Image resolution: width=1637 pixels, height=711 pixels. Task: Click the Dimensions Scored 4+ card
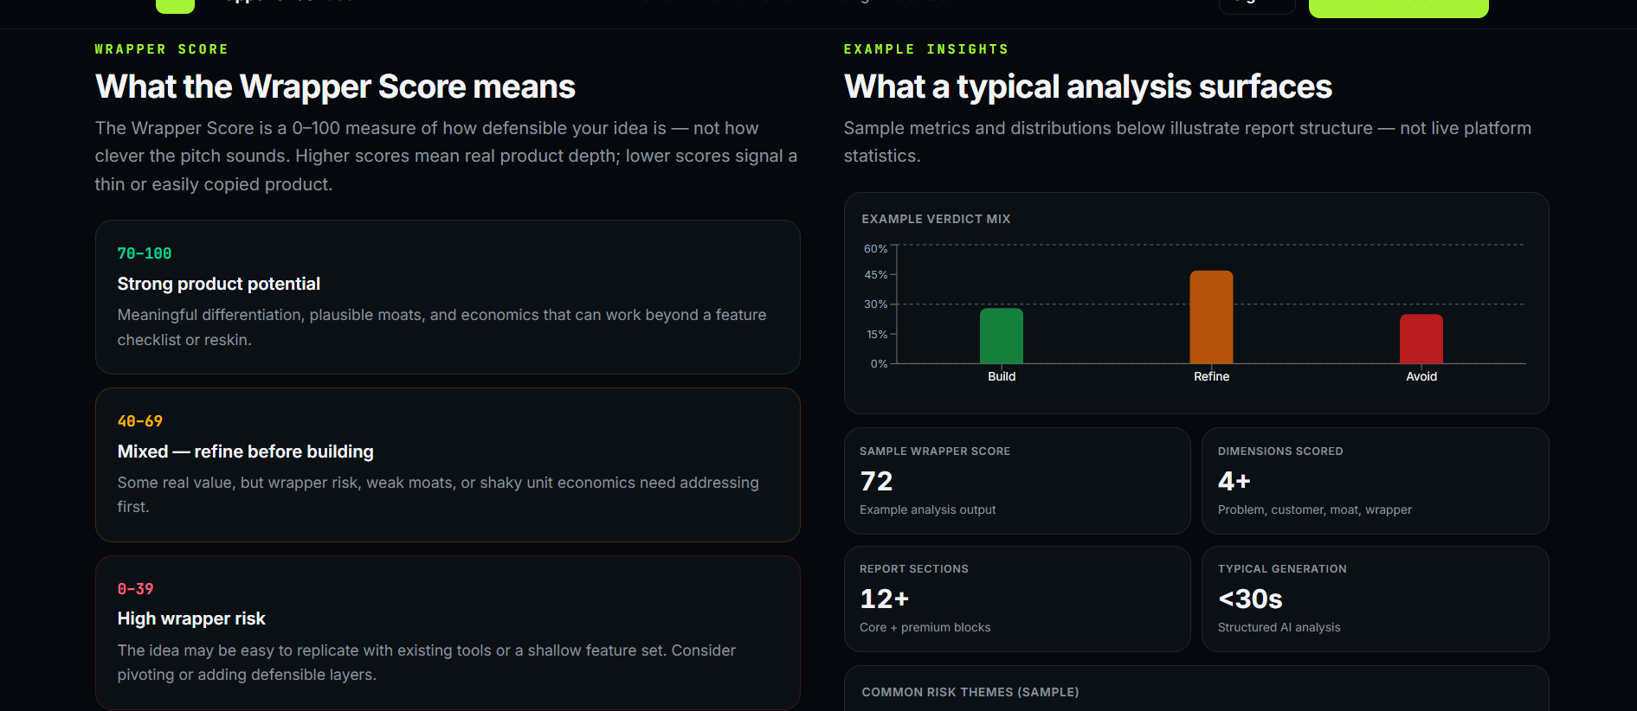click(1376, 481)
